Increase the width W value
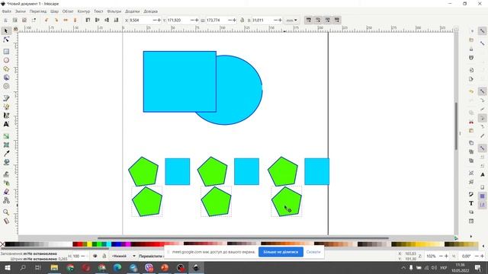The image size is (488, 274). coord(234,20)
